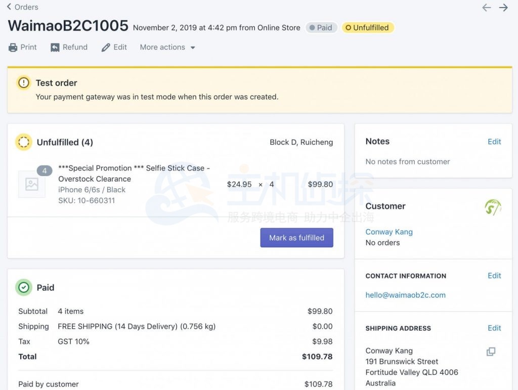
Task: Copy shipping address clipboard icon
Action: click(491, 352)
